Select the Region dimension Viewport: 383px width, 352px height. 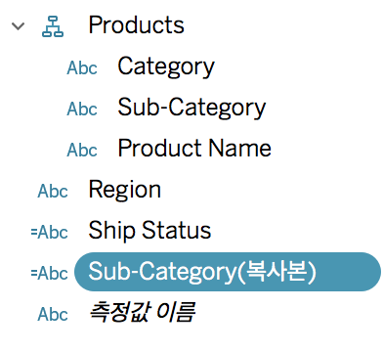(x=125, y=191)
